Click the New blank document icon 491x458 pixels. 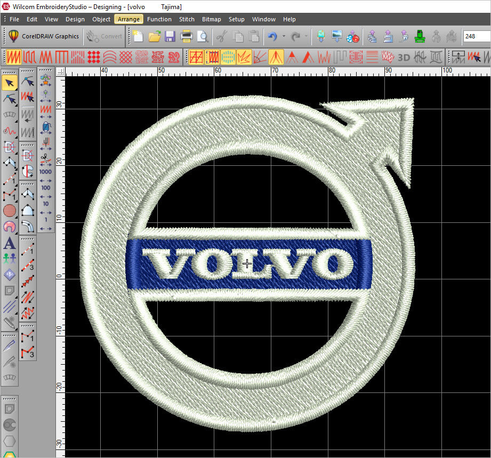click(138, 36)
